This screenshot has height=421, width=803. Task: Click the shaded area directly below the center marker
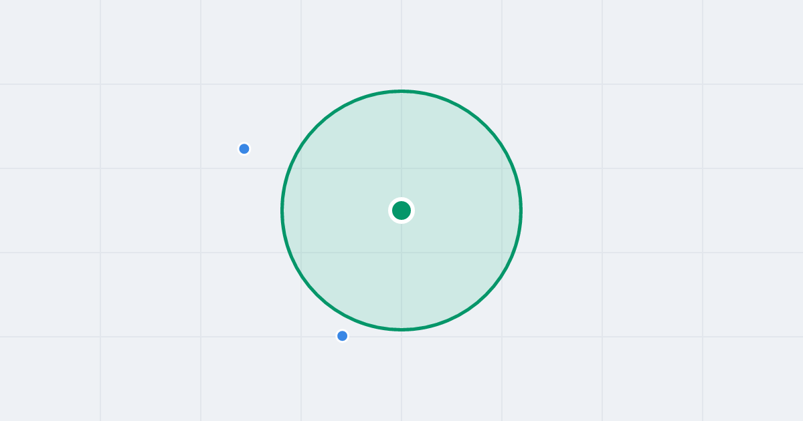[401, 271]
